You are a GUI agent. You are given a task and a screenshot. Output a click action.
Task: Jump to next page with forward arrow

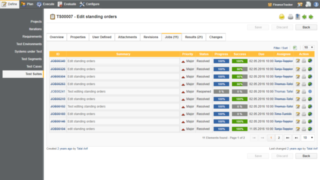click(287, 138)
